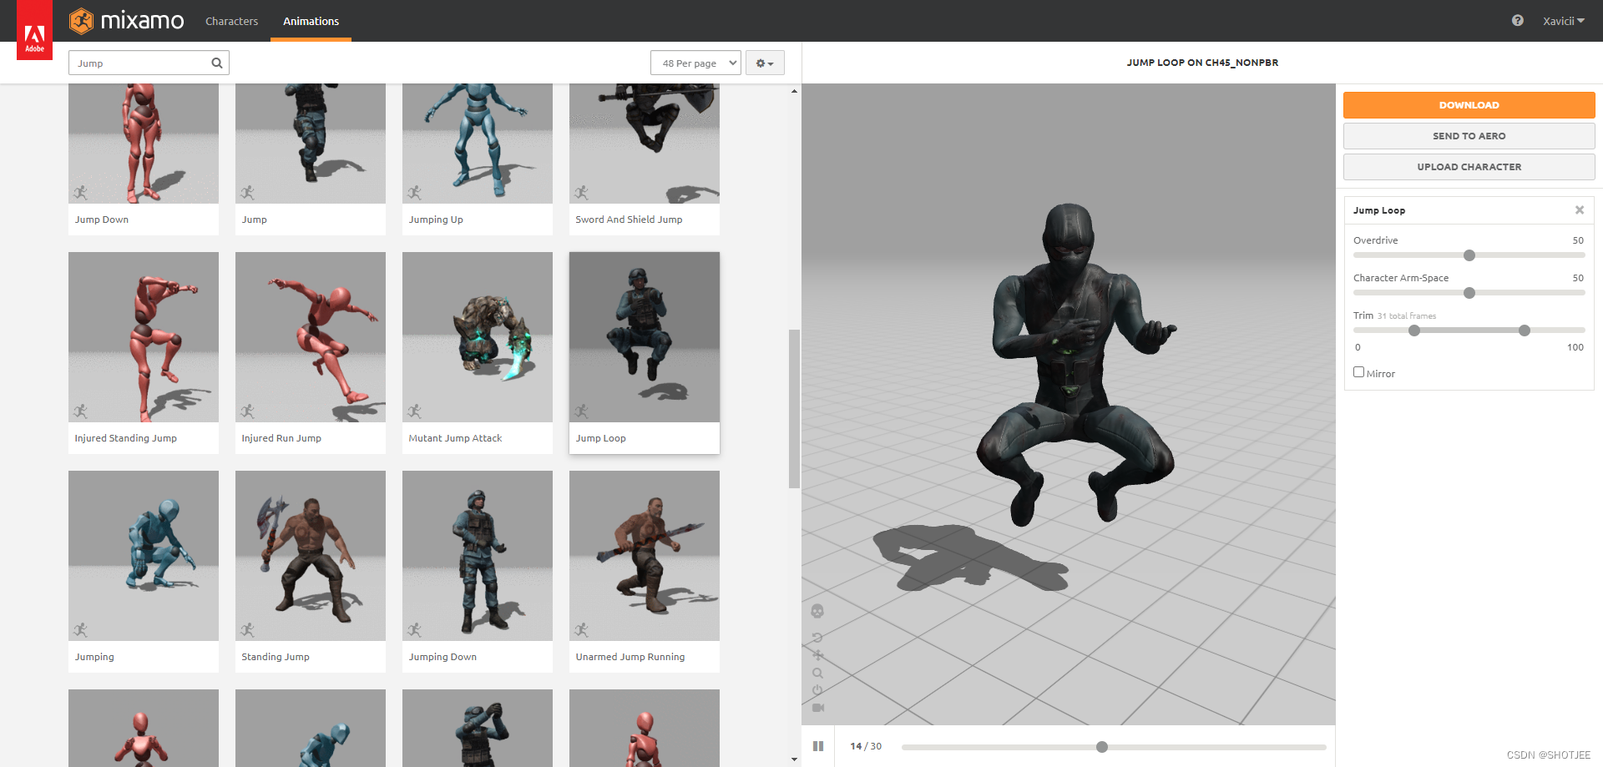The height and width of the screenshot is (767, 1603).
Task: Select the Jumping Down thumbnail
Action: coord(478,556)
